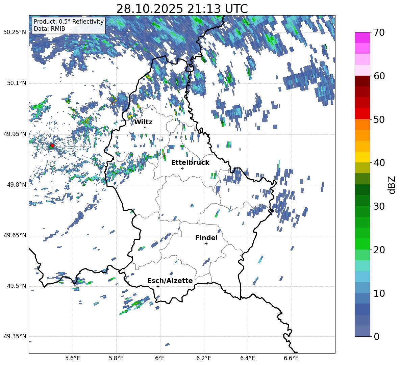Screen dimensions: 400x365
Task: Click the 5.6°E longitude label
Action: pyautogui.click(x=73, y=358)
